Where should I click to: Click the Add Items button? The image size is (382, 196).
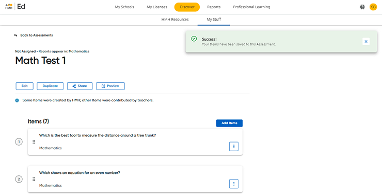click(x=229, y=123)
